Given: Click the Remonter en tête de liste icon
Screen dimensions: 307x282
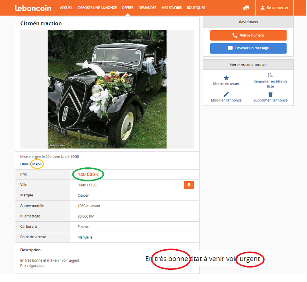Looking at the screenshot, I should tap(270, 75).
